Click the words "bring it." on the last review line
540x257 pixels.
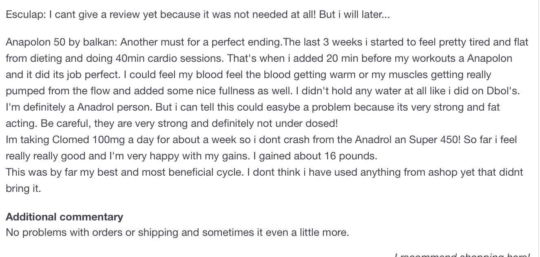point(23,188)
